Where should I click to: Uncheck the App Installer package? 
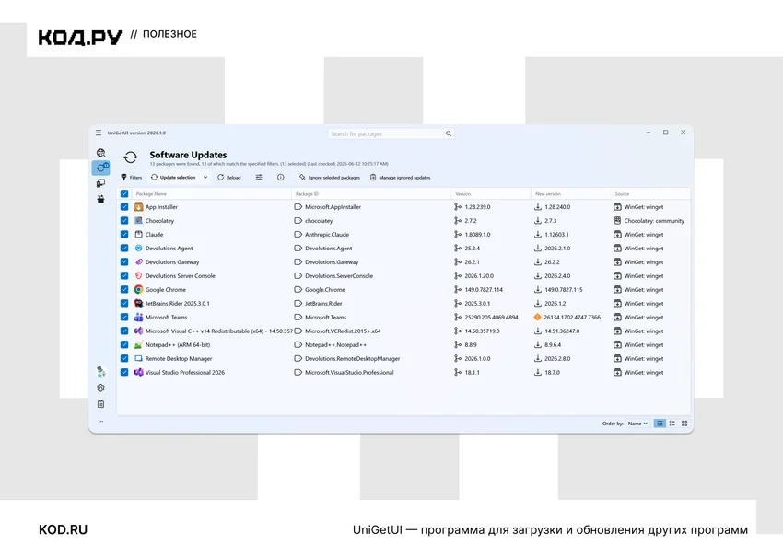tap(124, 206)
